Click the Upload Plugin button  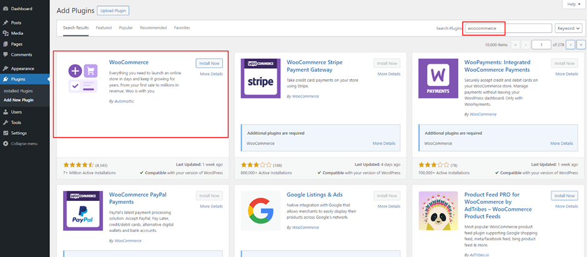(x=113, y=11)
